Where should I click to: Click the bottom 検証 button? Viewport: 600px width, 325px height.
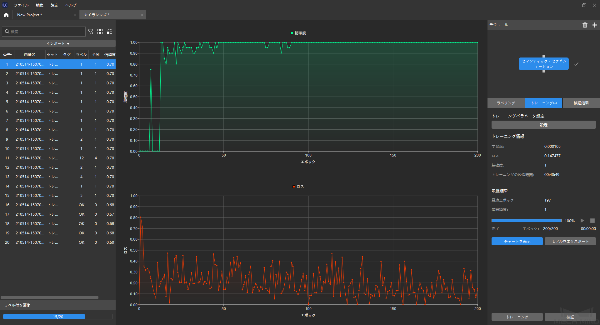570,317
